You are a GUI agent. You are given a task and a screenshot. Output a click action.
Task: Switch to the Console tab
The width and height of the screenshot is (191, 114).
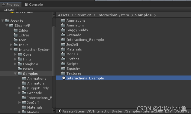coord(34,5)
